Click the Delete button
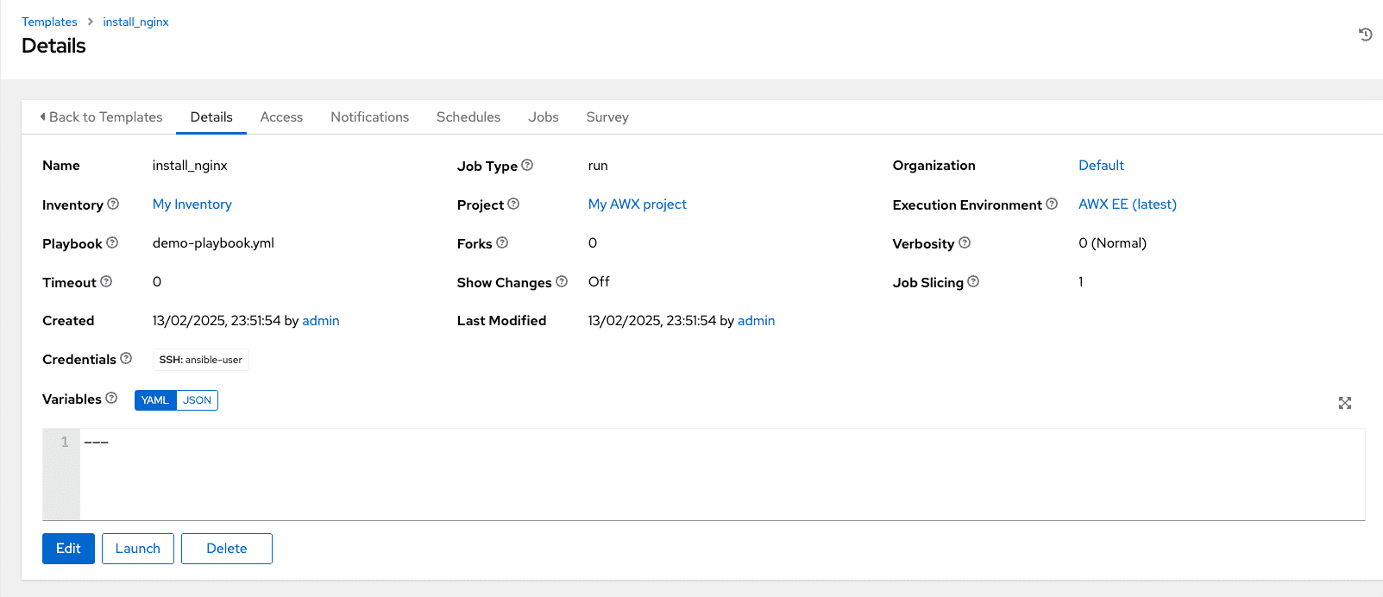This screenshot has width=1383, height=597. (227, 549)
